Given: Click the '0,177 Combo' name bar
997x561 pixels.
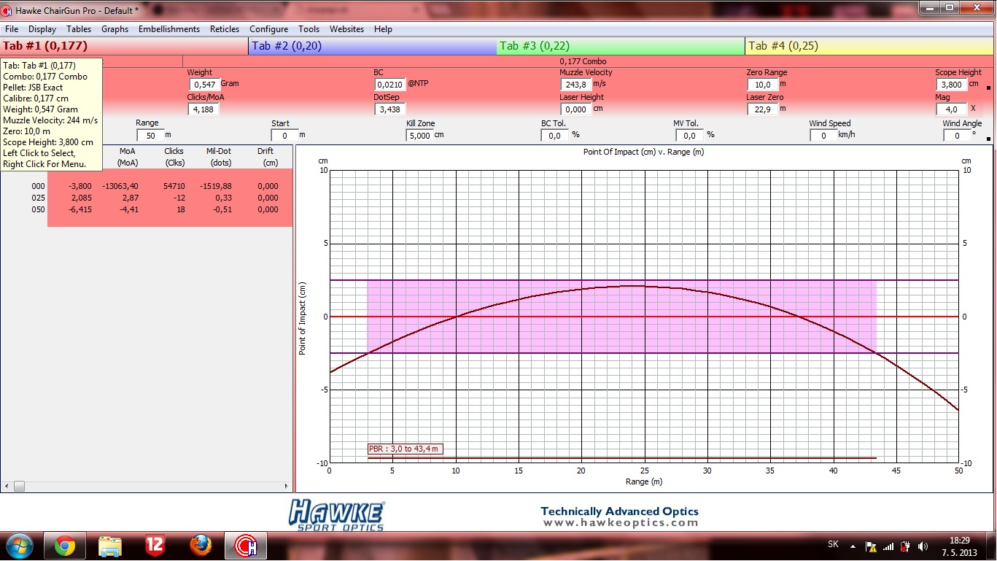Looking at the screenshot, I should click(583, 61).
